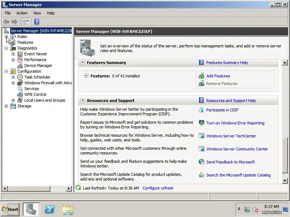
Task: Select the Services tree item
Action: pos(32,89)
